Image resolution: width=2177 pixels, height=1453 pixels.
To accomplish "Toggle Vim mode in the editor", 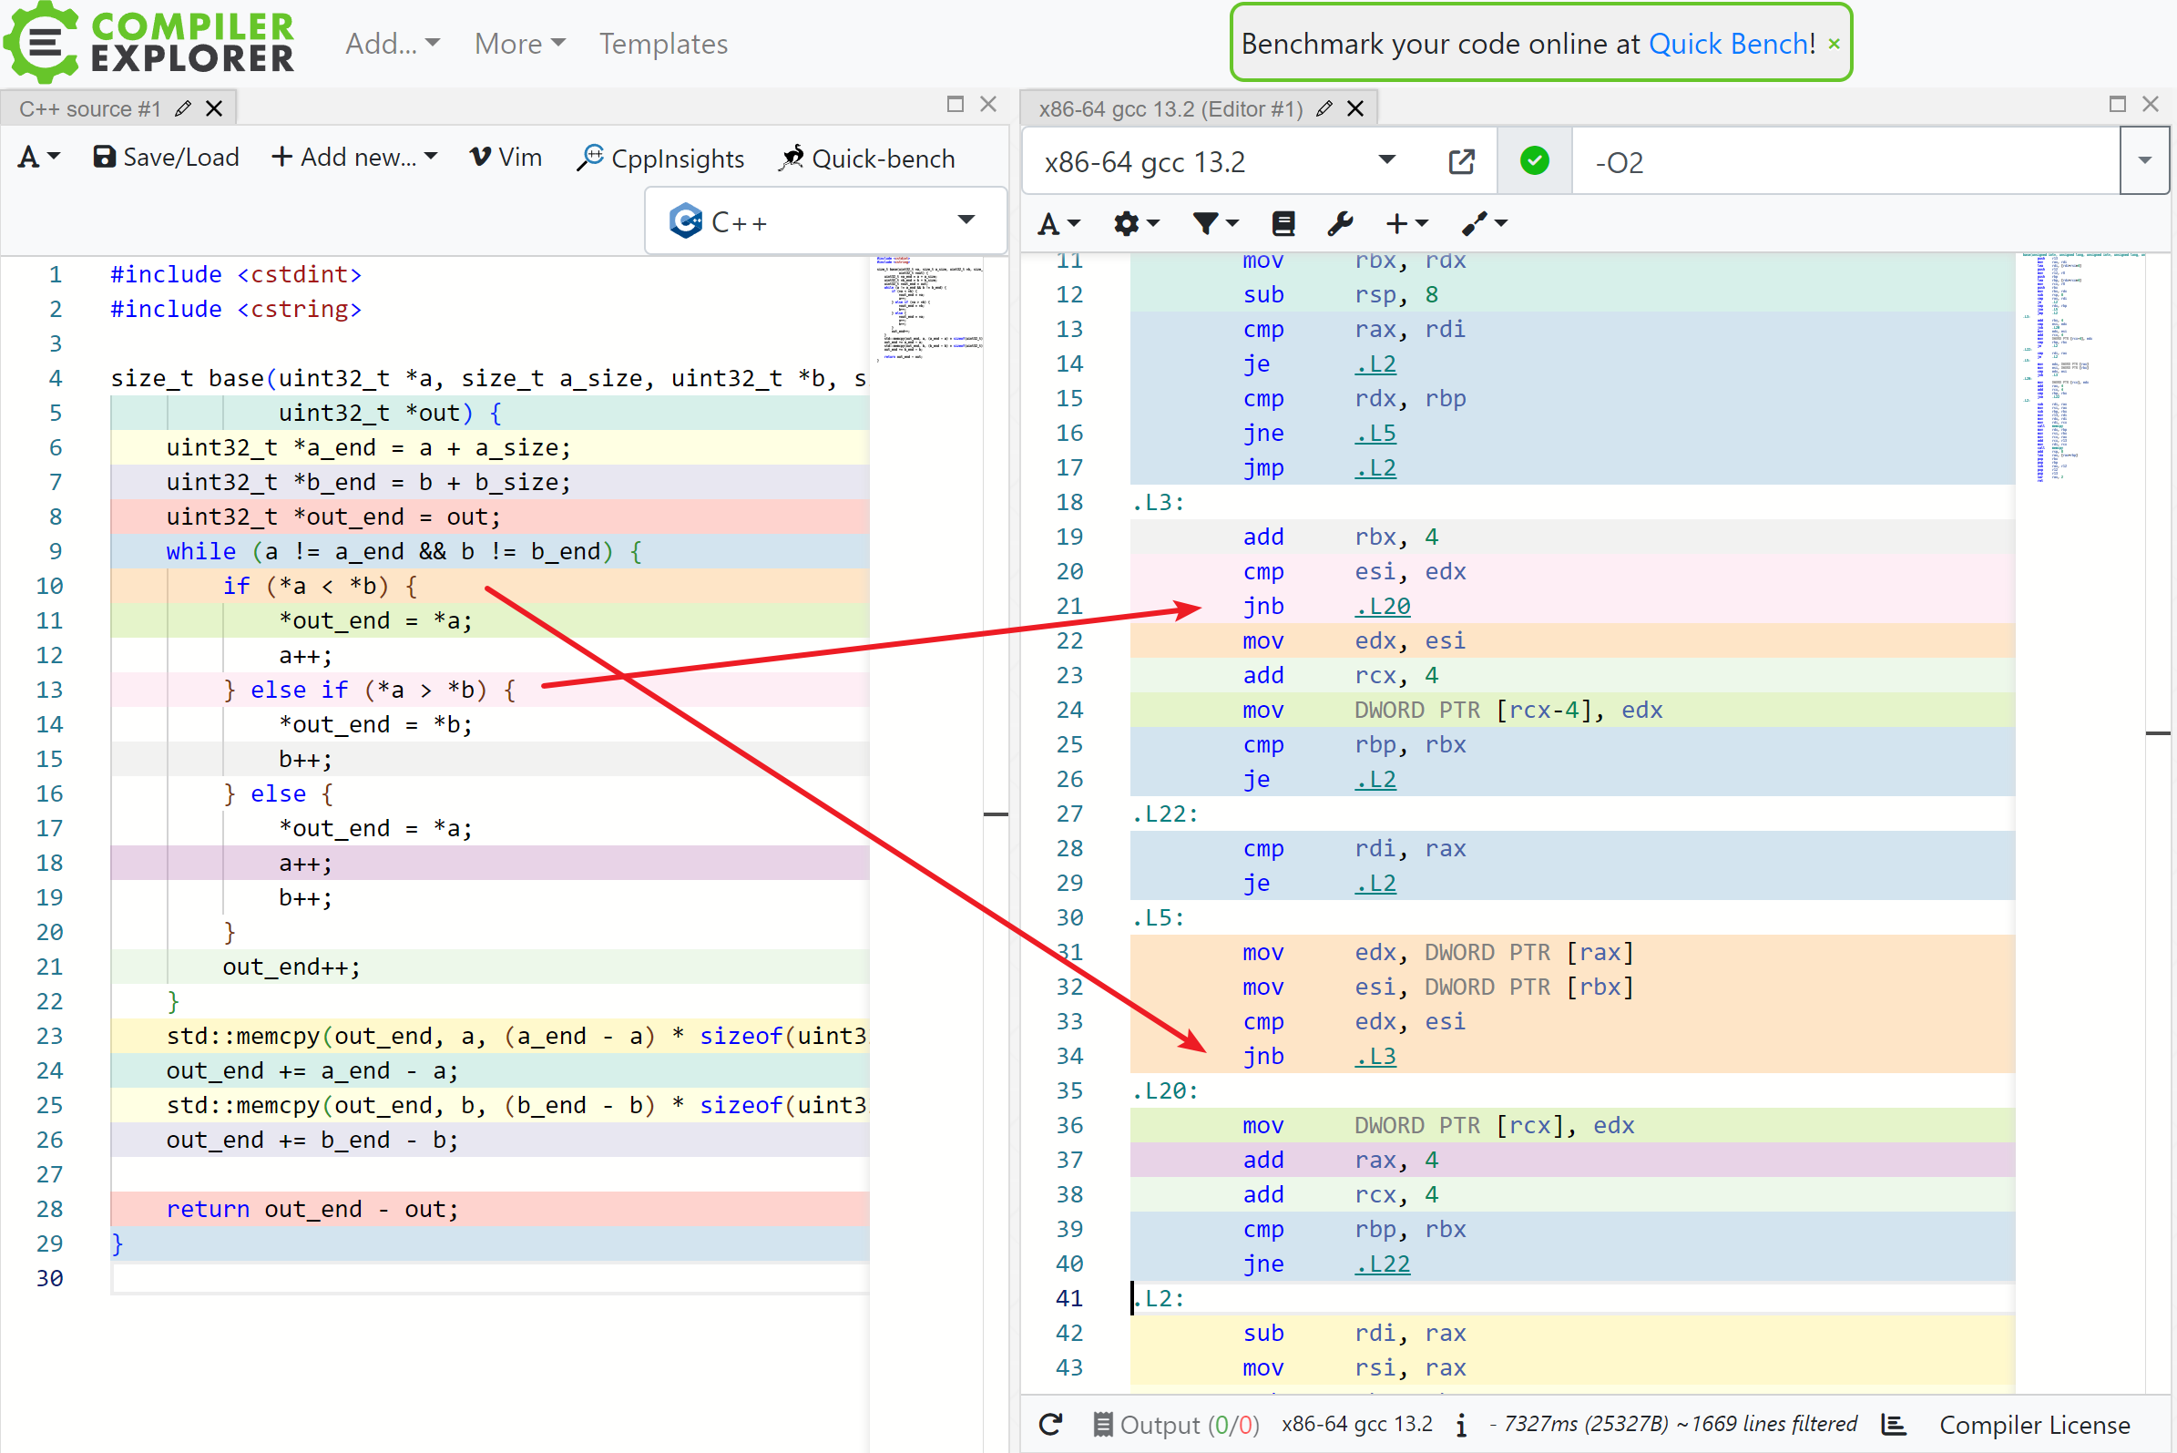I will tap(506, 158).
